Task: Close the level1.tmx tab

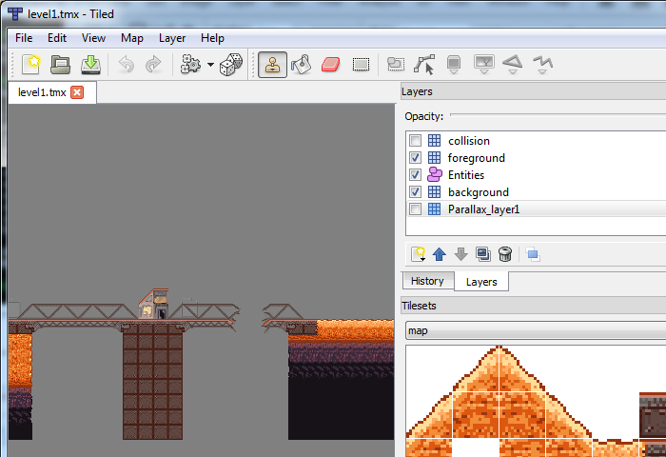Action: [x=77, y=92]
